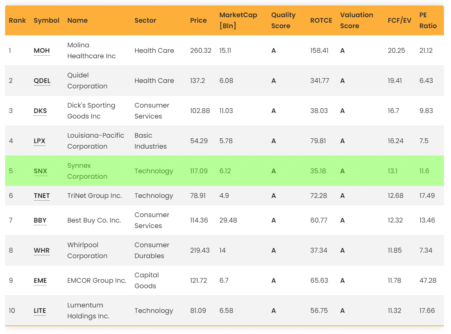This screenshot has height=334, width=451.
Task: Click the Consumer Durables sector cell
Action: pos(152,250)
